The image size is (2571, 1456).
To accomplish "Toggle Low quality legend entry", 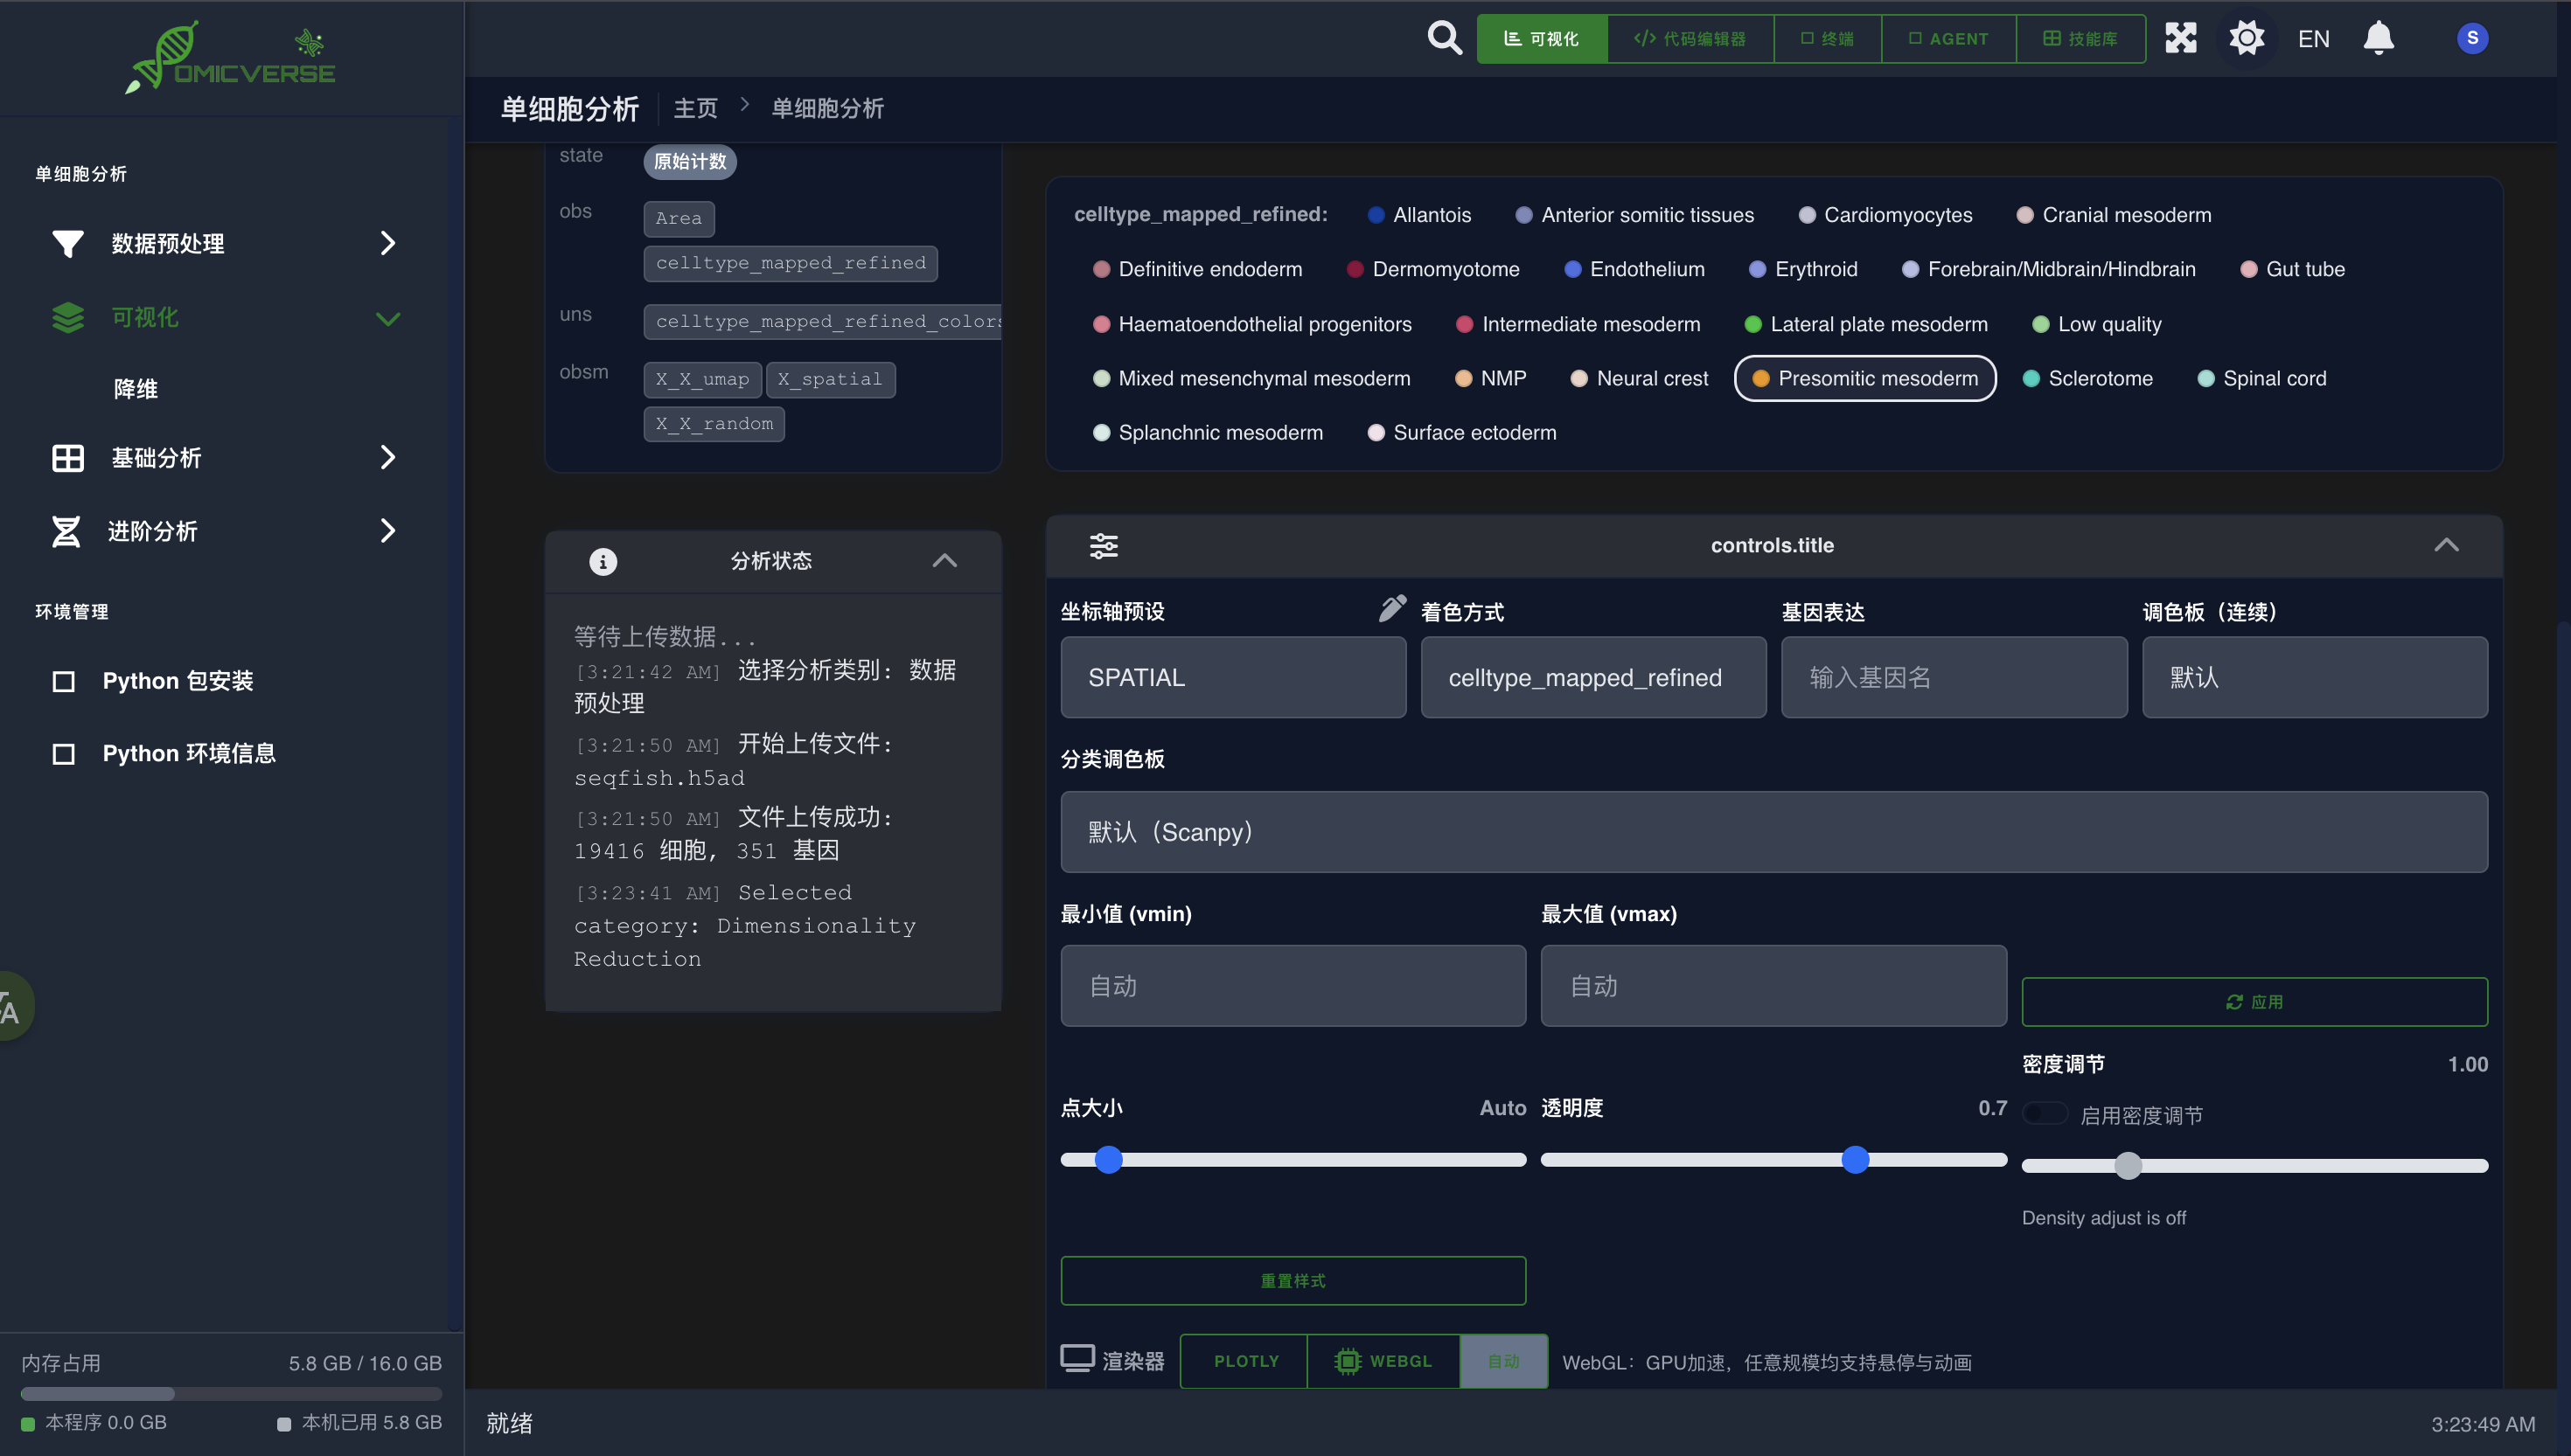I will coord(2097,324).
